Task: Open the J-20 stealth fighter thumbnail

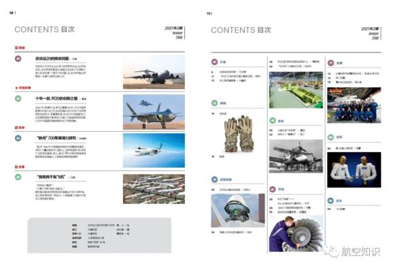Action: 154,112
